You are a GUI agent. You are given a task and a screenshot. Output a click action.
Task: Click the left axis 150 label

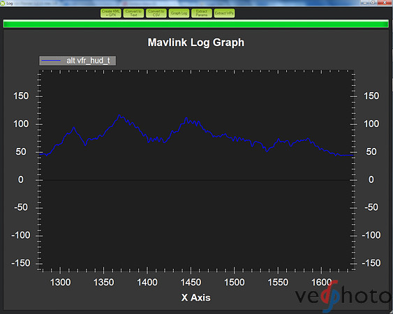[21, 96]
